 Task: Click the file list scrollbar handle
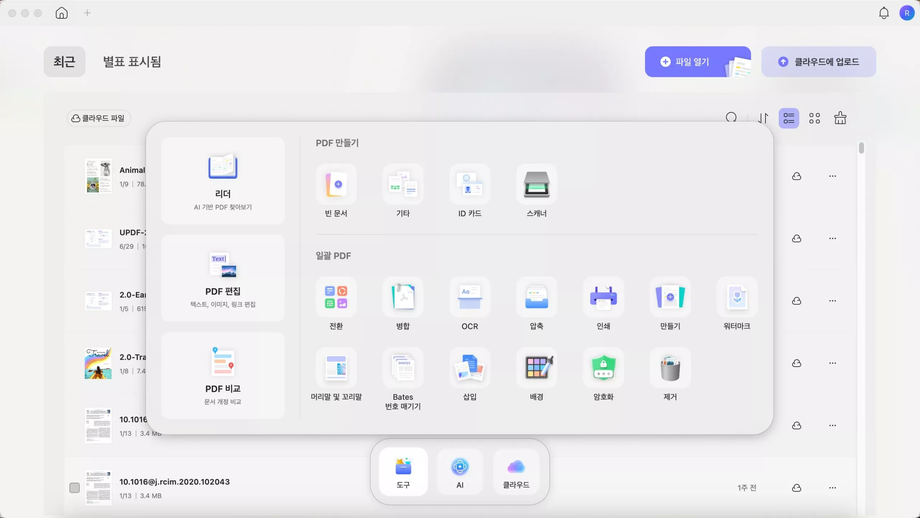click(861, 148)
